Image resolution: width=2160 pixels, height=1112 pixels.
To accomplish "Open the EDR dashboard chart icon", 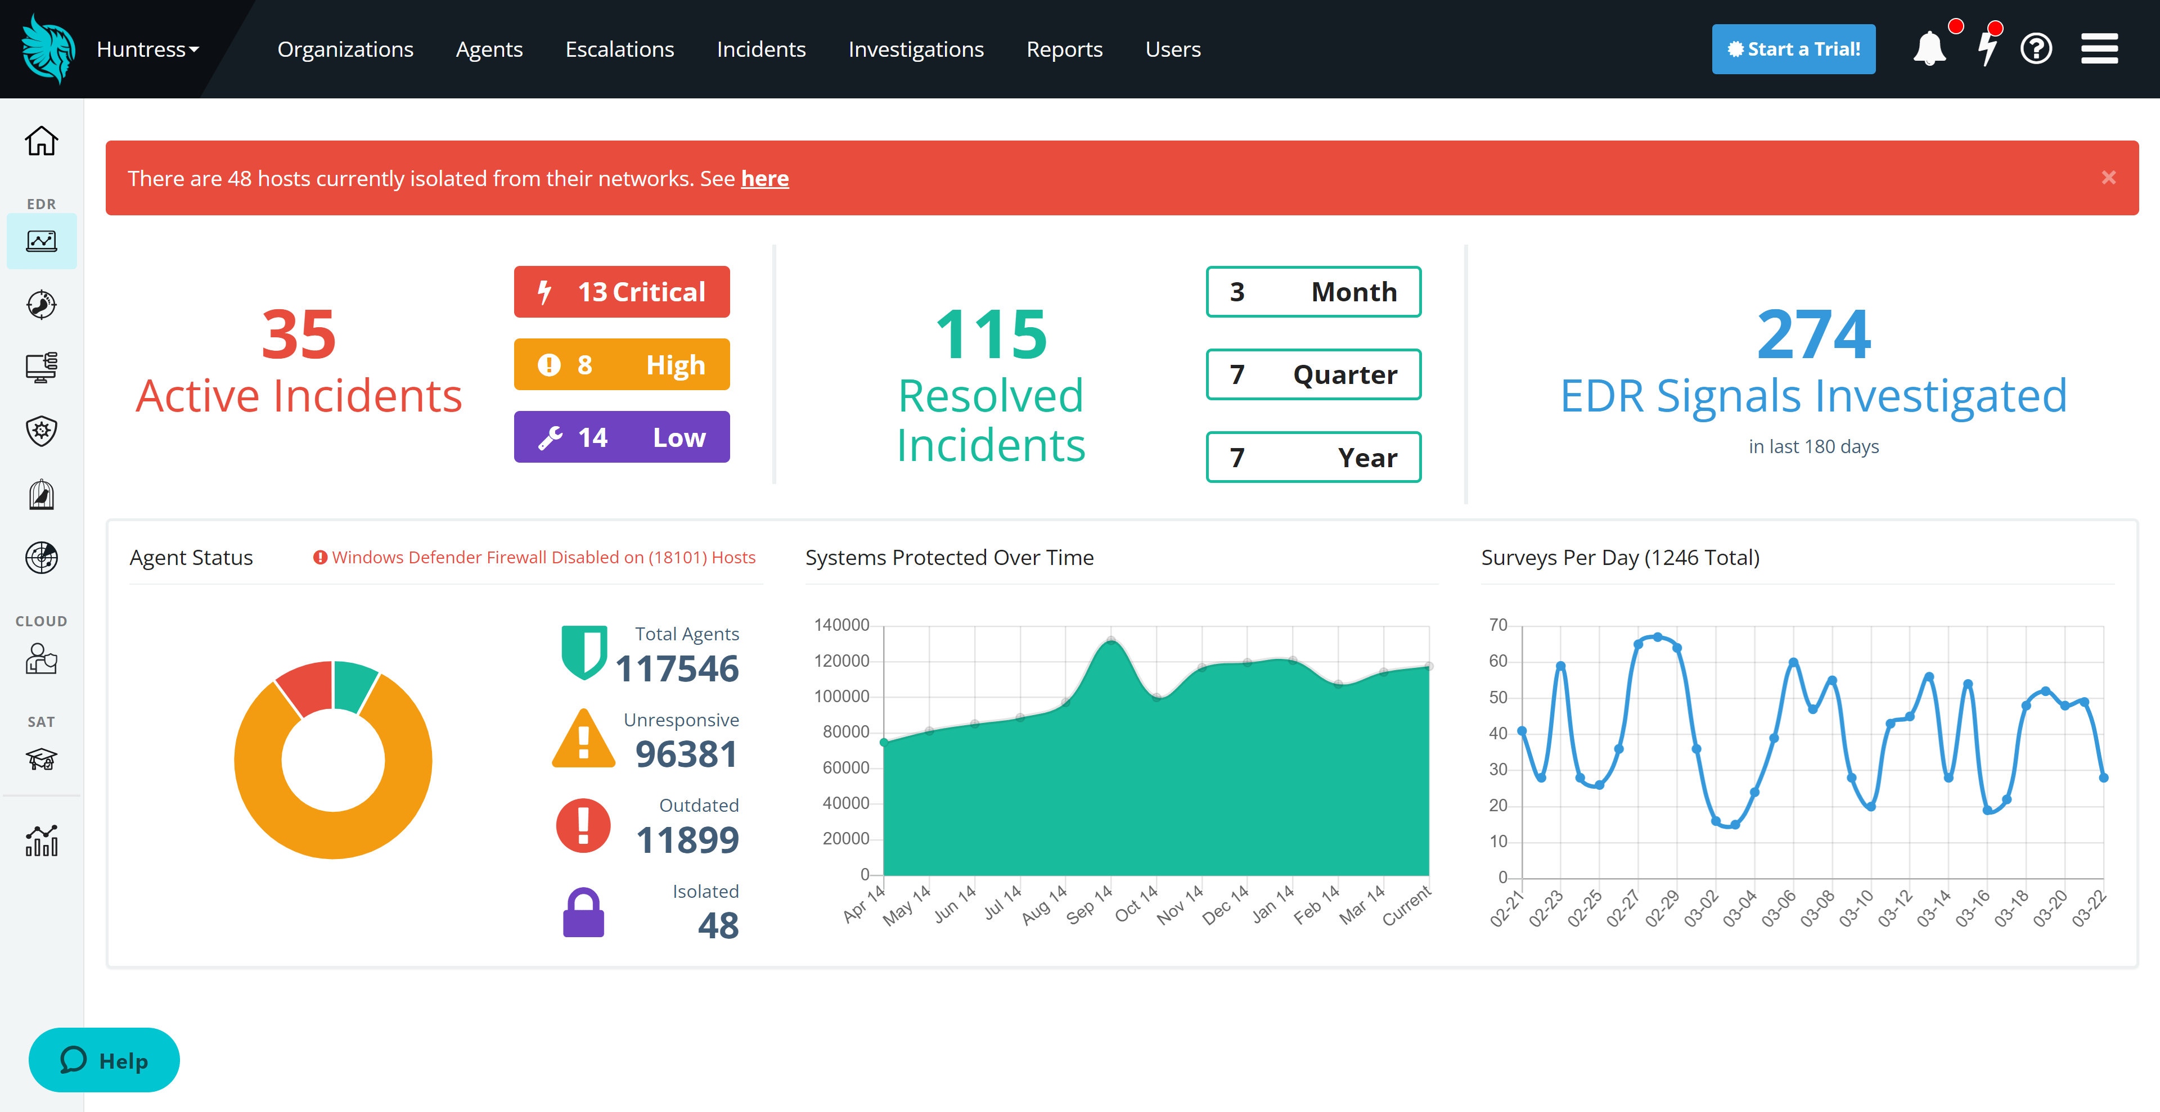I will tap(41, 241).
